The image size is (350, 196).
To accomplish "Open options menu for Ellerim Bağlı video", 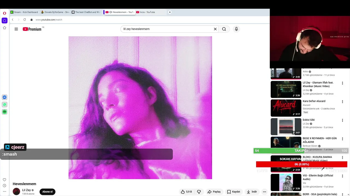I will [342, 176].
